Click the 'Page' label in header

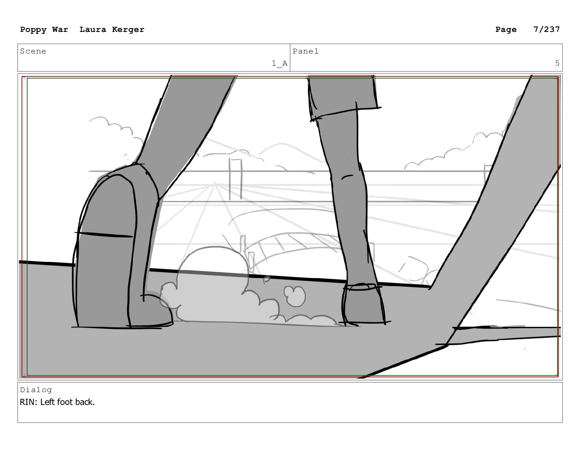click(506, 29)
